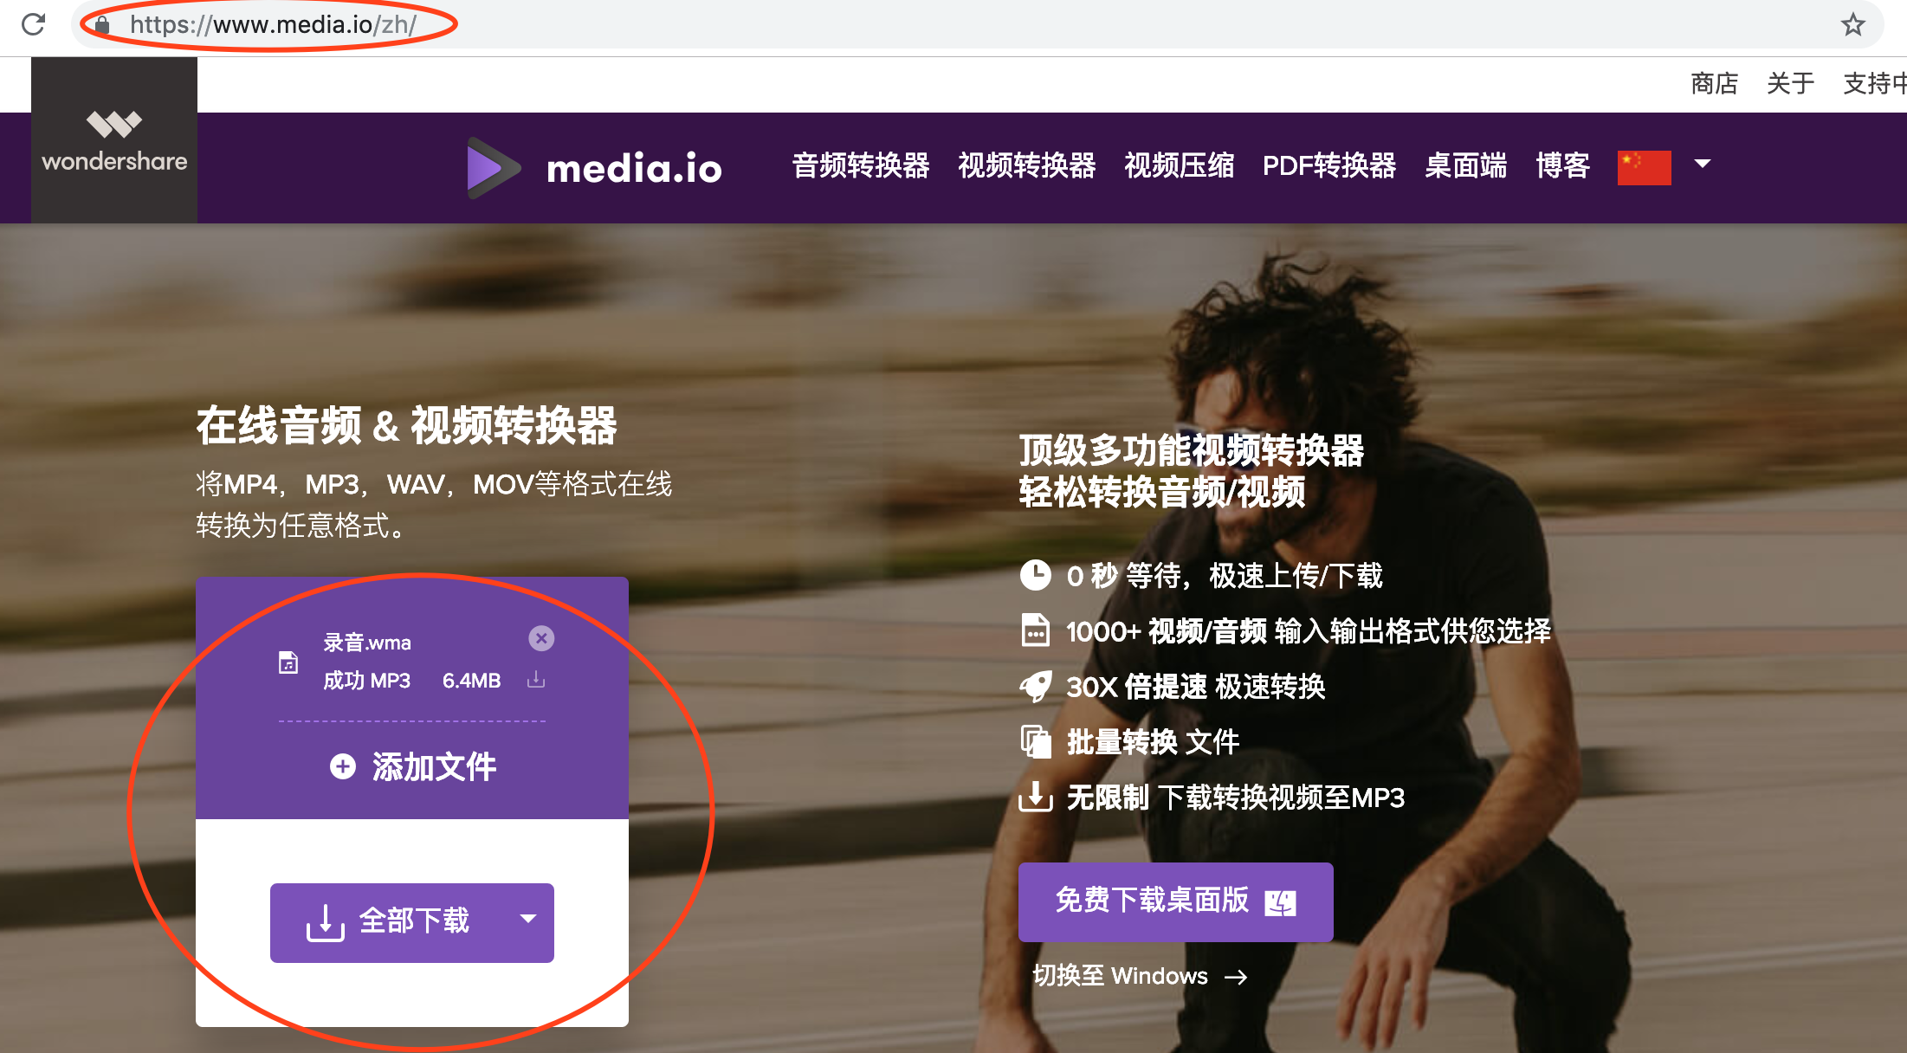Open the 桌面端 menu item
Viewport: 1907px width, 1053px height.
(1465, 165)
